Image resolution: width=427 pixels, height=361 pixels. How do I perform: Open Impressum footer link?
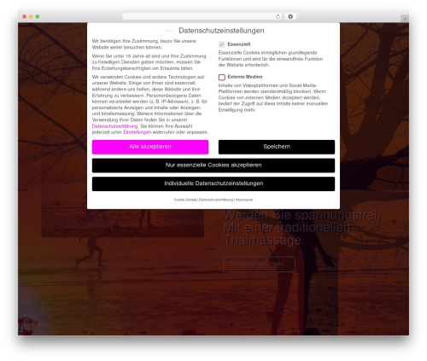(x=244, y=200)
